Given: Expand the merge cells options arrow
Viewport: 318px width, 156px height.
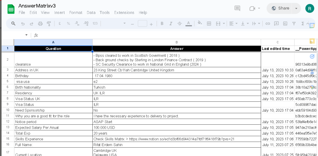Looking at the screenshot, I should click(x=224, y=24).
